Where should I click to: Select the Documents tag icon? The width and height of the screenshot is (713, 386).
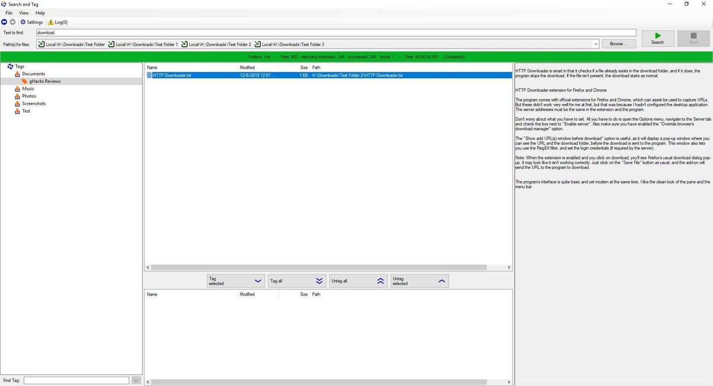tap(18, 74)
